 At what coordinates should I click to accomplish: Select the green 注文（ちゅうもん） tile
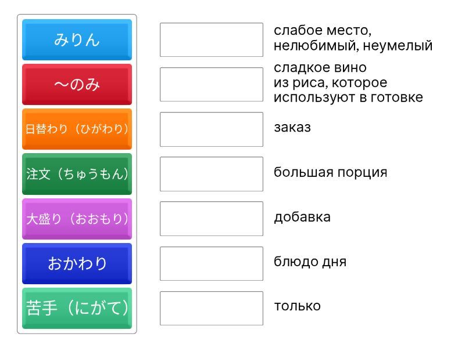pos(77,173)
